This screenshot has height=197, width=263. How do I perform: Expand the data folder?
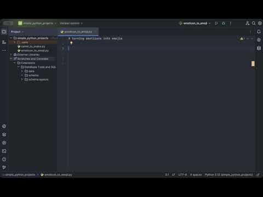(22, 71)
